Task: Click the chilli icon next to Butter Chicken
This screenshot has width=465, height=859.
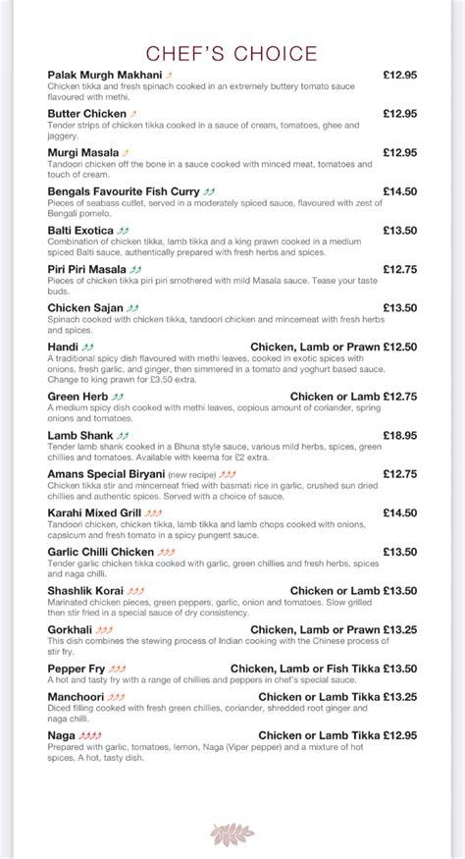Action: click(133, 114)
